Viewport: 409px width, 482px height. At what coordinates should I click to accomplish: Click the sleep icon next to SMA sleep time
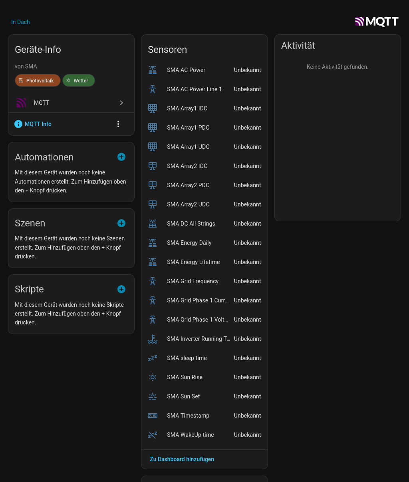click(153, 358)
